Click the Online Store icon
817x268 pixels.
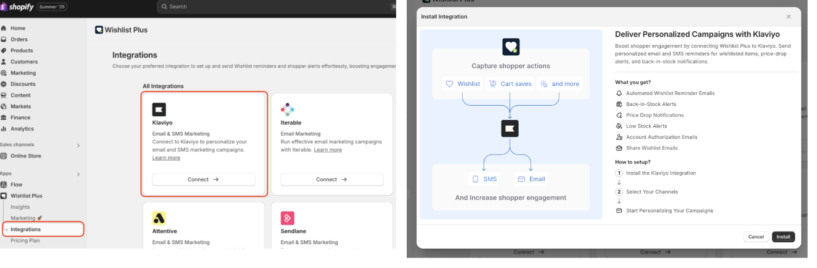(x=4, y=156)
